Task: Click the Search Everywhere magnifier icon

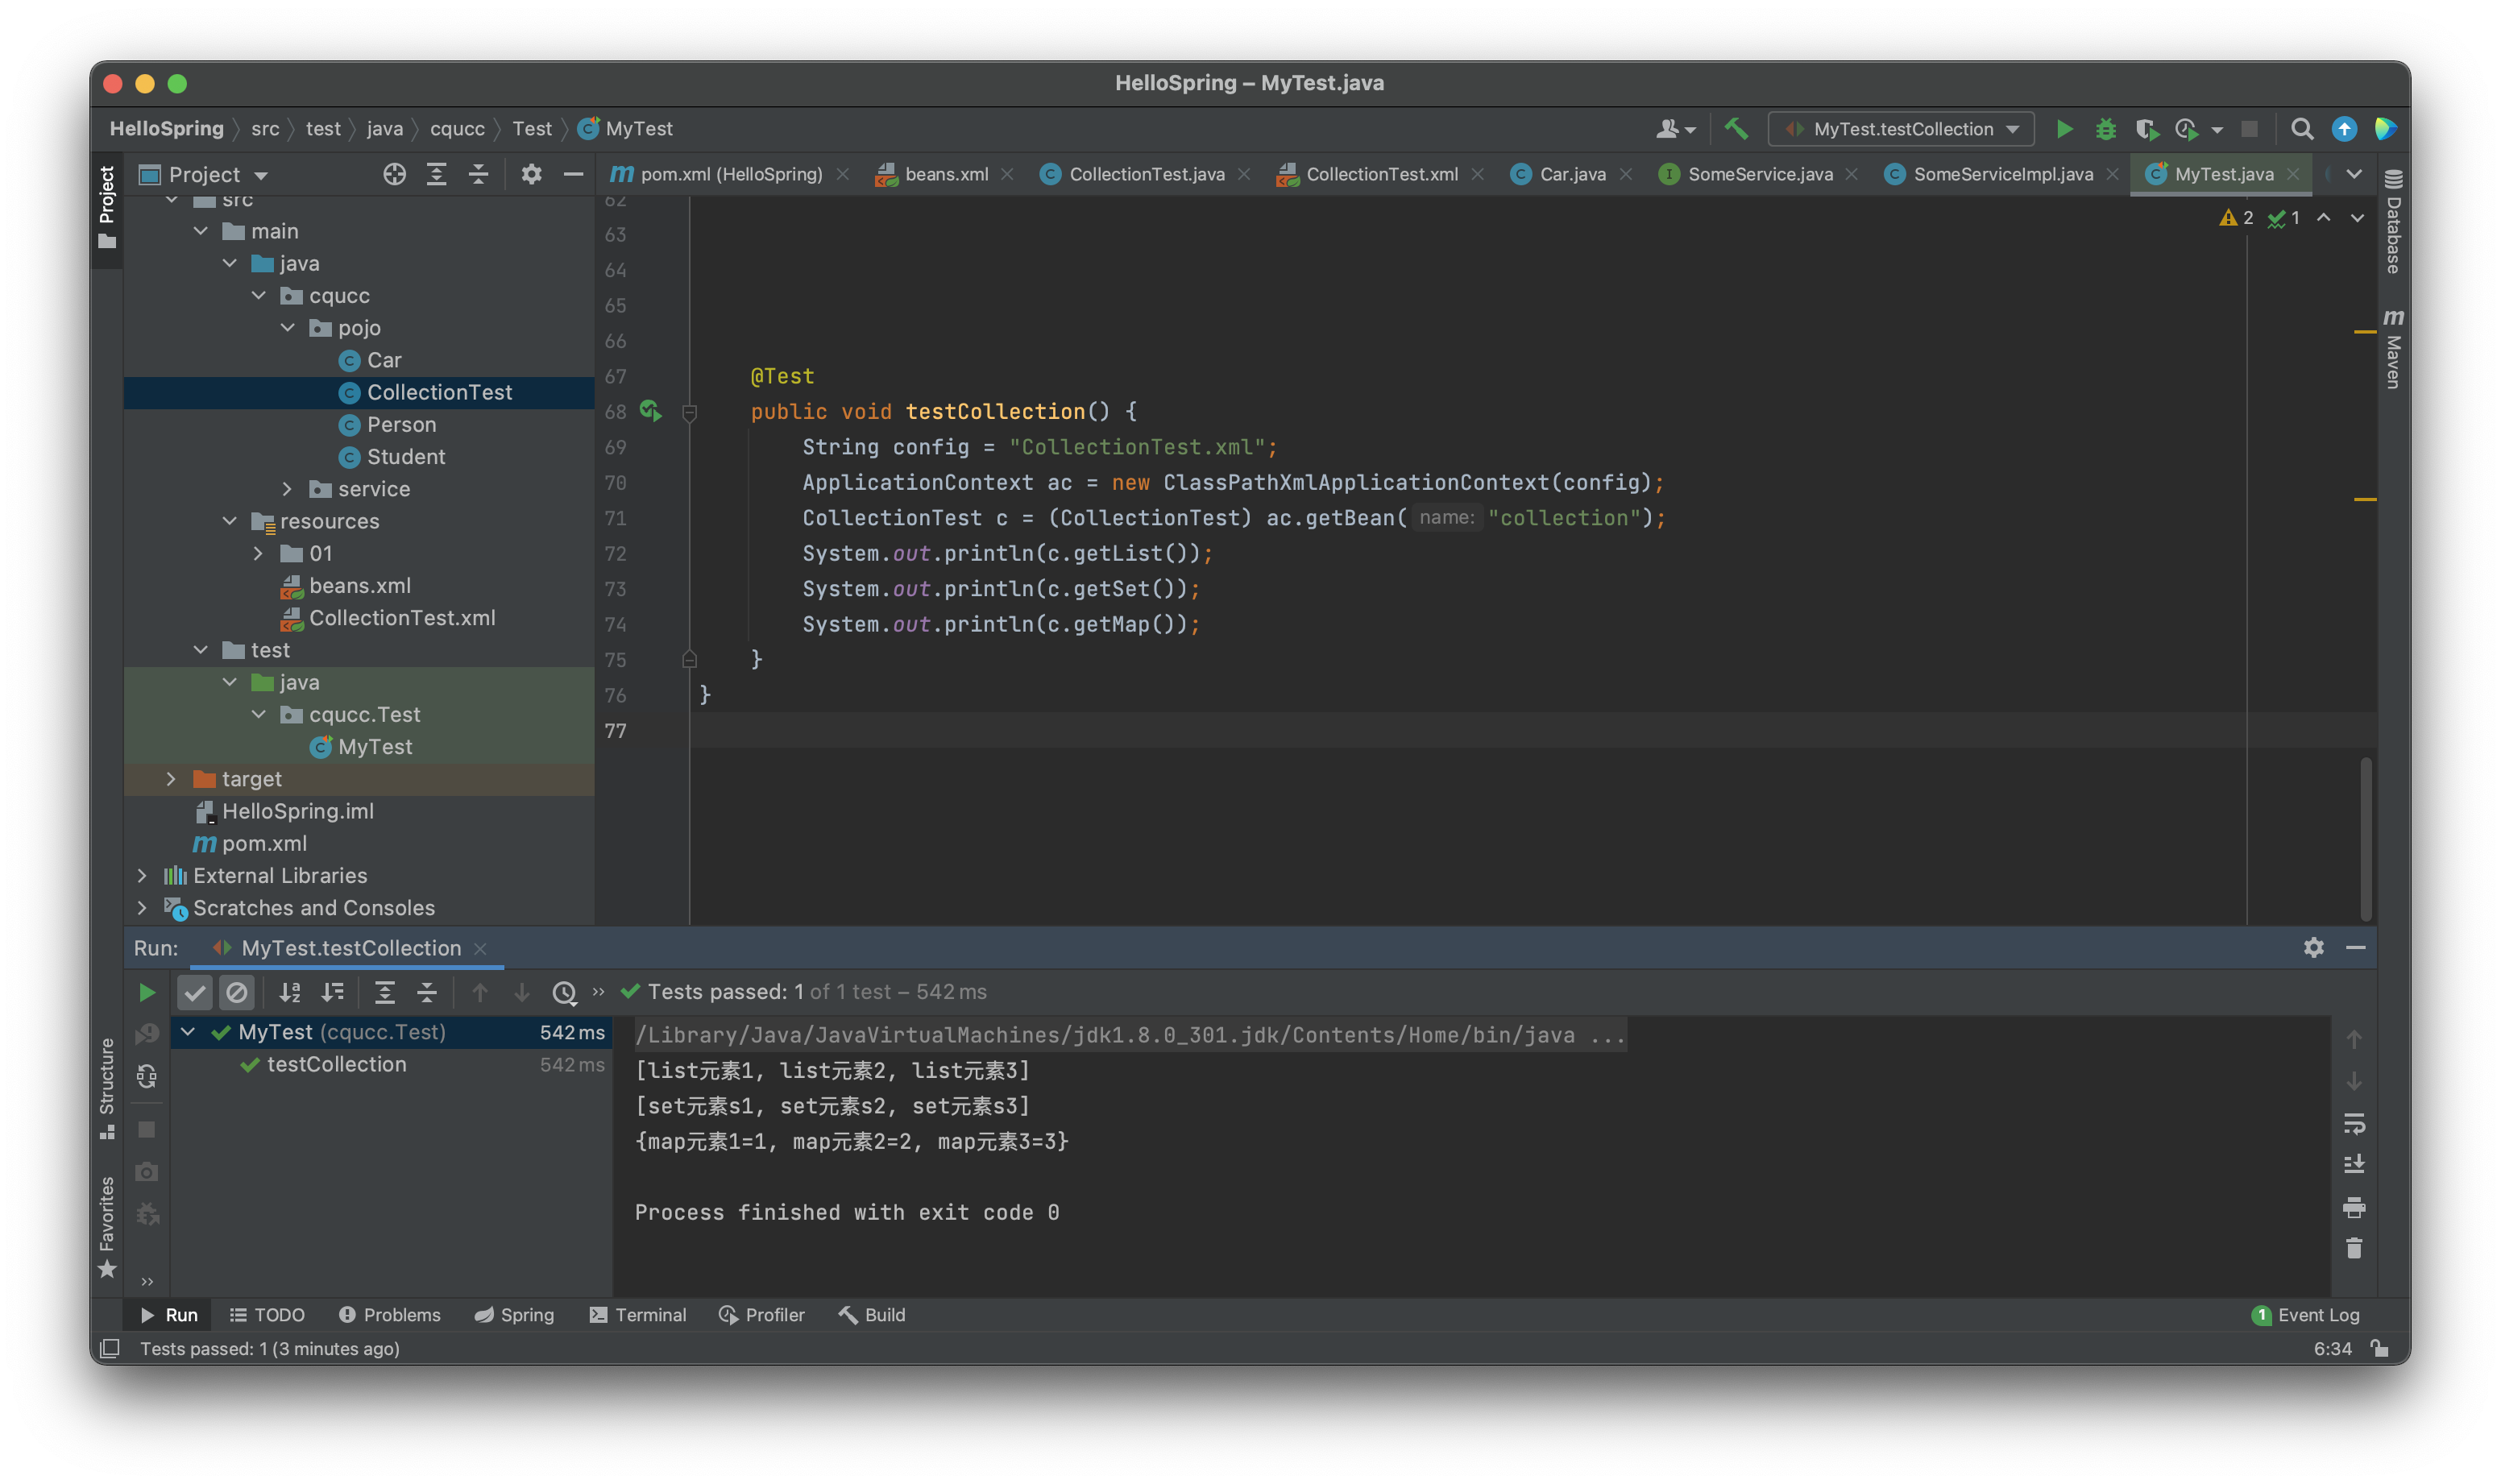Action: [2301, 129]
